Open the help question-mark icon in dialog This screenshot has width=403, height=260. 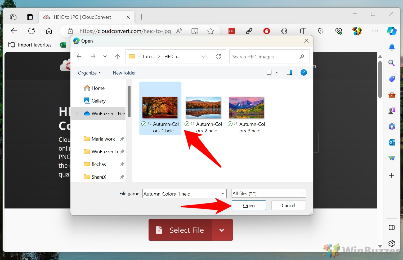pos(303,72)
